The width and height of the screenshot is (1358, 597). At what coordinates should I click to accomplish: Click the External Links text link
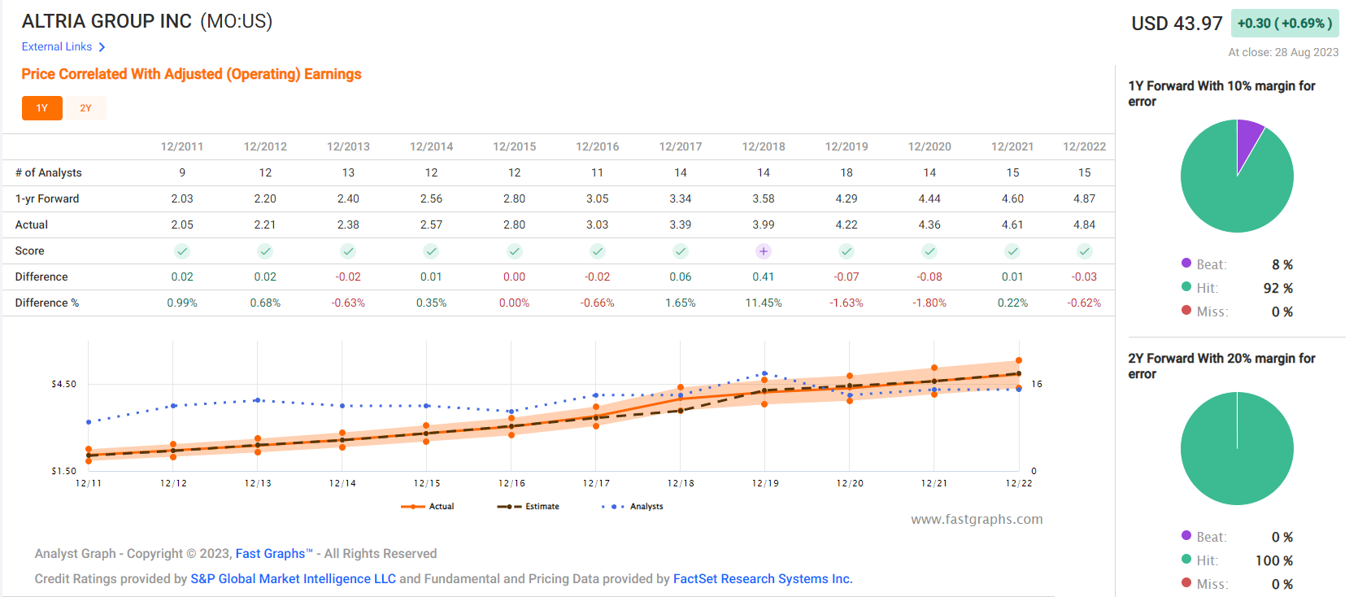point(57,47)
